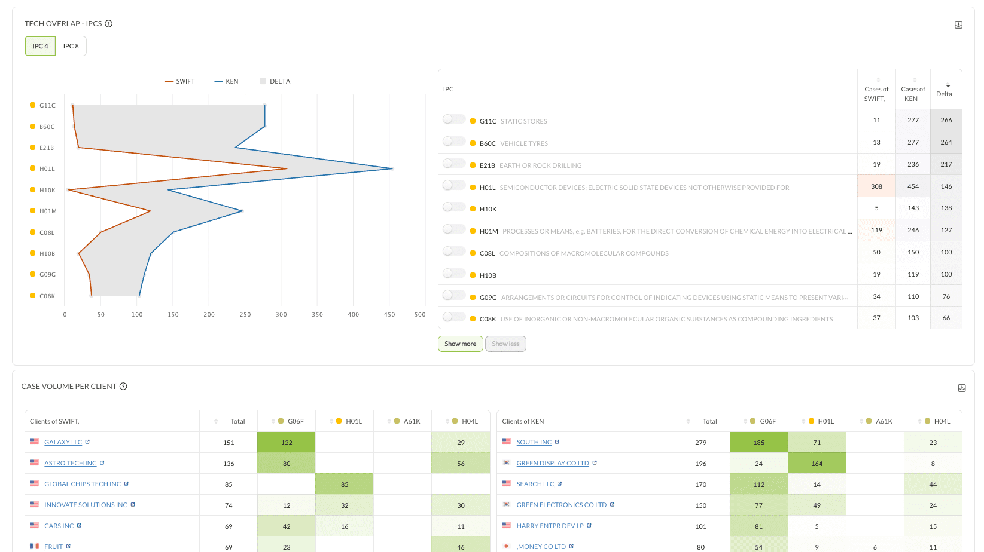Open external link icon next to CARS INC

point(79,526)
